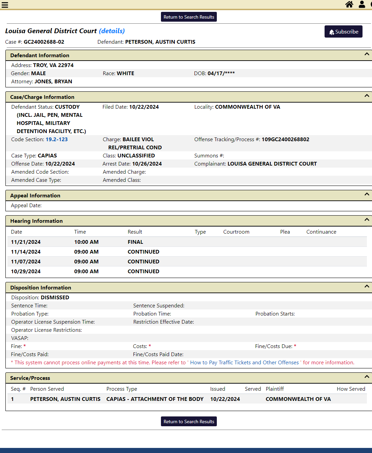Select offense tracking number 109GC2400268802
The height and width of the screenshot is (453, 372).
point(286,139)
